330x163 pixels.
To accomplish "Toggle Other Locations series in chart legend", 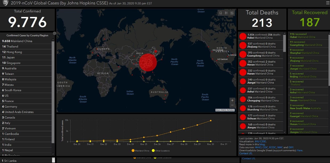I will tap(161, 151).
